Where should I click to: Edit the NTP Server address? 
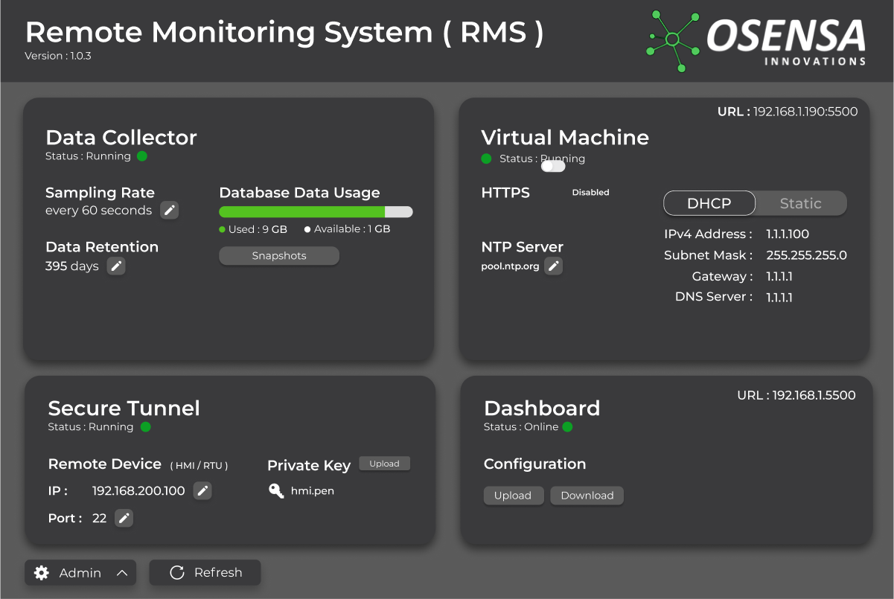553,266
